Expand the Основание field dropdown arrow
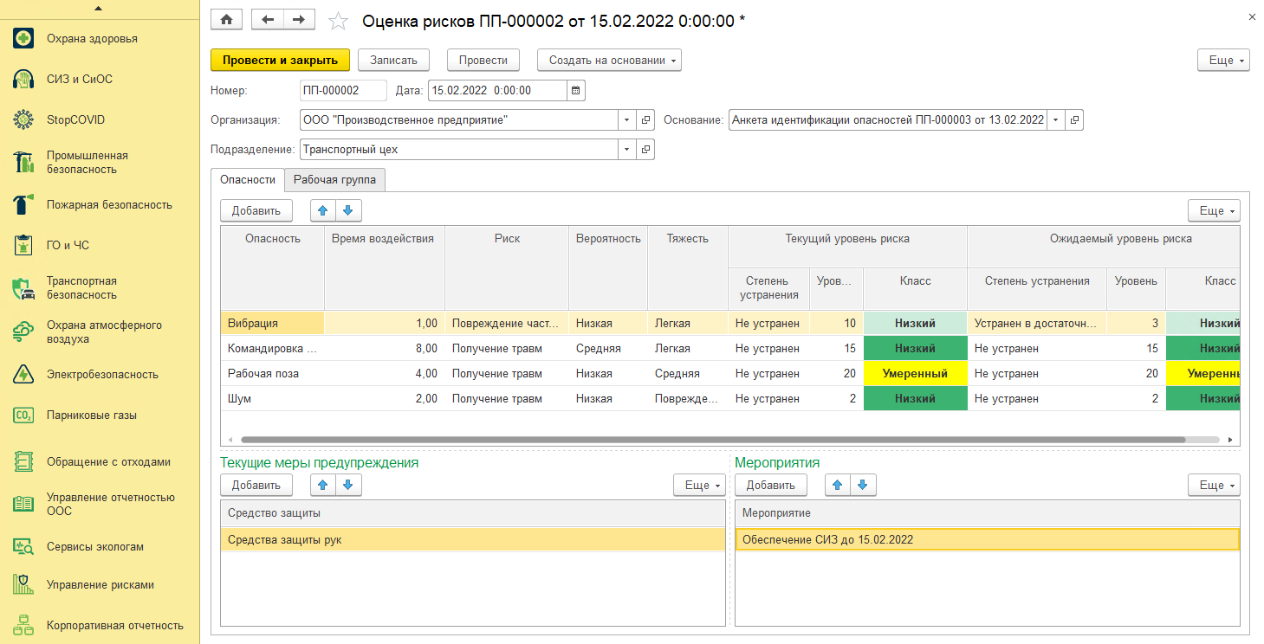This screenshot has width=1264, height=644. [1055, 120]
